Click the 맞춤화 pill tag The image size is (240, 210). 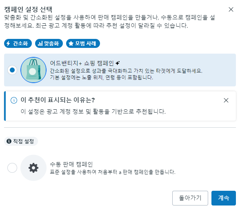pyautogui.click(x=49, y=43)
